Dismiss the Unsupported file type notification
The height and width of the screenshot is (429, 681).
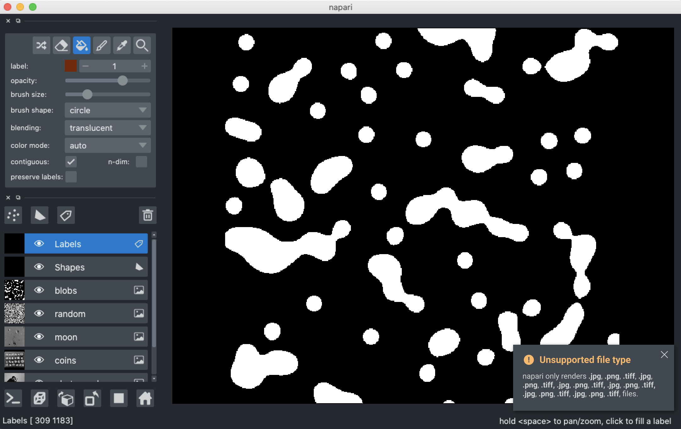coord(664,355)
